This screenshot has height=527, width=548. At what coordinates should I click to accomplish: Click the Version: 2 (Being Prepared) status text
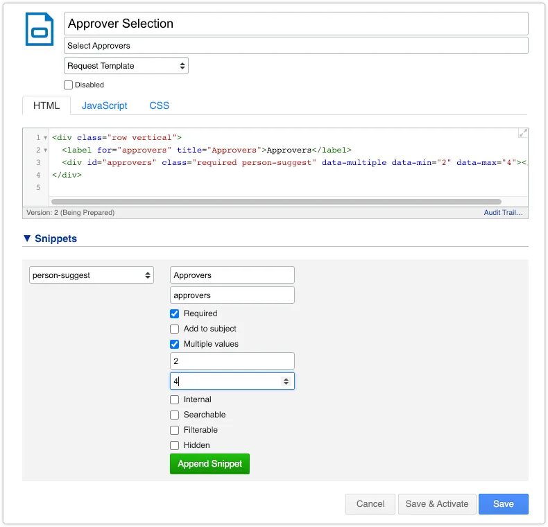[70, 212]
